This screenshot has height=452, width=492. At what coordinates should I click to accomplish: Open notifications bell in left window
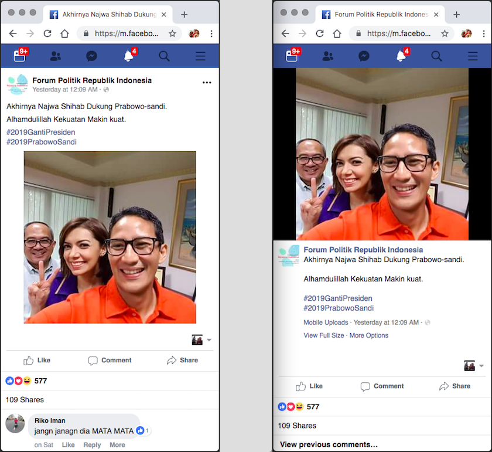[128, 56]
